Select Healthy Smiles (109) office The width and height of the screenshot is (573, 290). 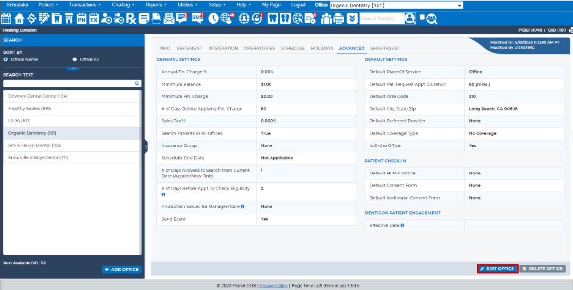[x=72, y=109]
